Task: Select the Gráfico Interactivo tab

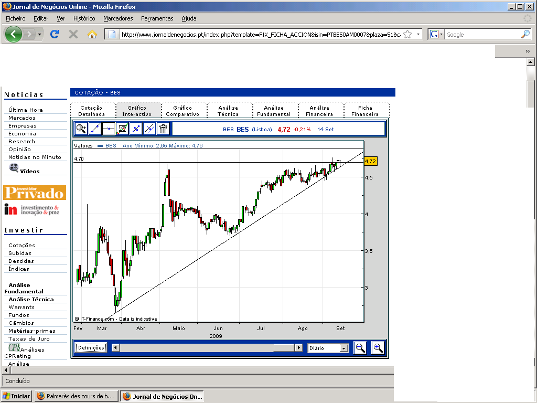Action: point(137,111)
